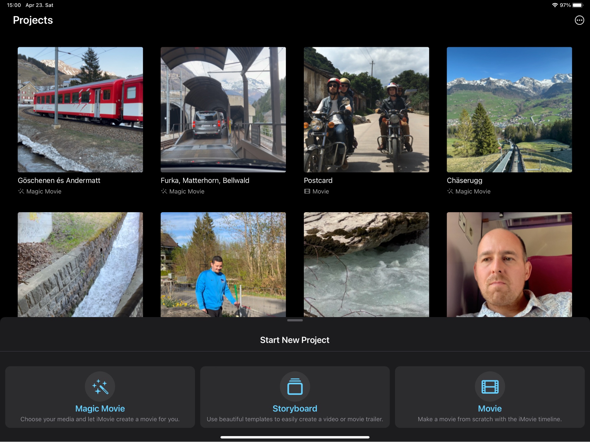
Task: Tap the Furka, Matterhorn, Bellwald project title
Action: click(x=205, y=180)
